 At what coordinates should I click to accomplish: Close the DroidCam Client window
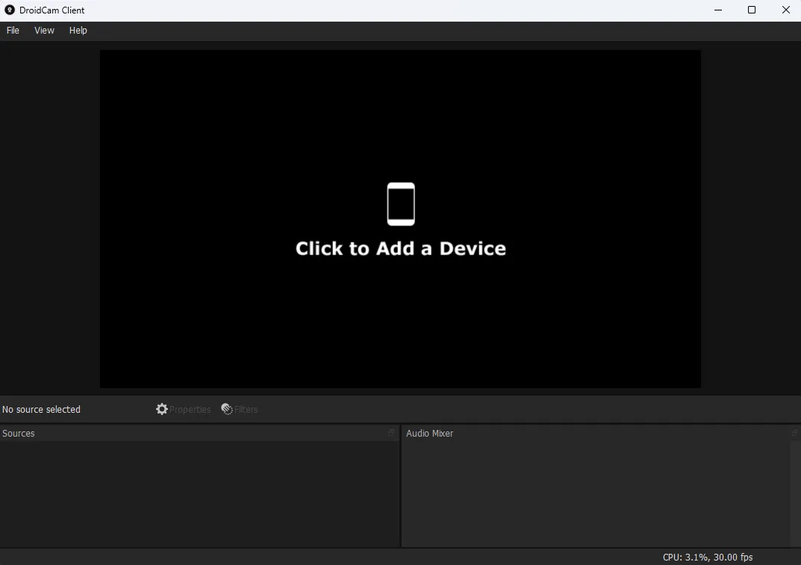pos(785,10)
